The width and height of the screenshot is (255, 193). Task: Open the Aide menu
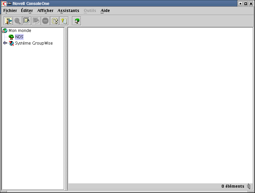click(105, 11)
